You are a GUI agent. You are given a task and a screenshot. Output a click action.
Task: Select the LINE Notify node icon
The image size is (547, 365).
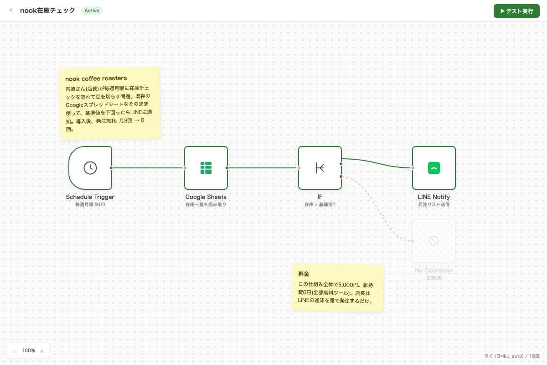434,168
